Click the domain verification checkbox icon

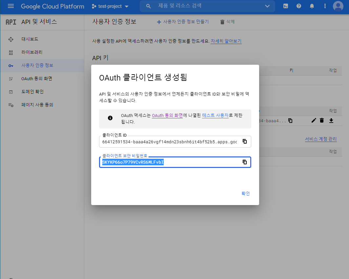(x=11, y=92)
